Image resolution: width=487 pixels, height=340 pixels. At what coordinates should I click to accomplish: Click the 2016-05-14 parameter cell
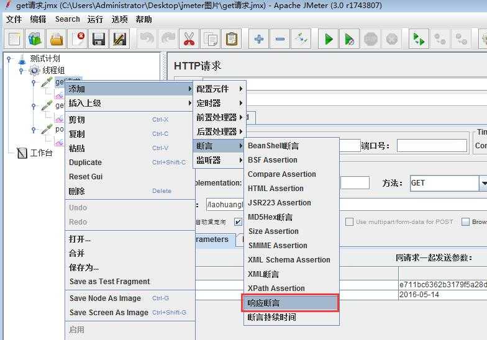point(442,295)
